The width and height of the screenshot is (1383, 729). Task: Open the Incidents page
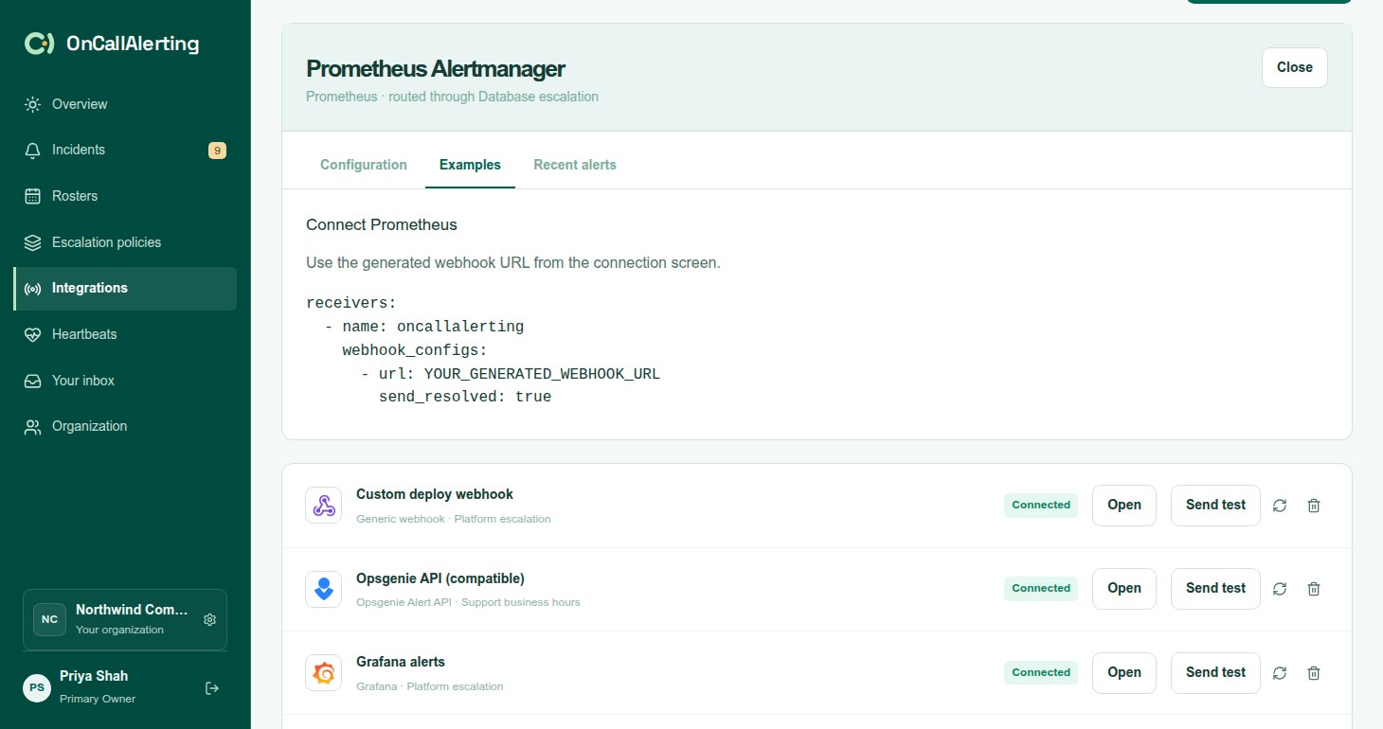click(x=125, y=150)
